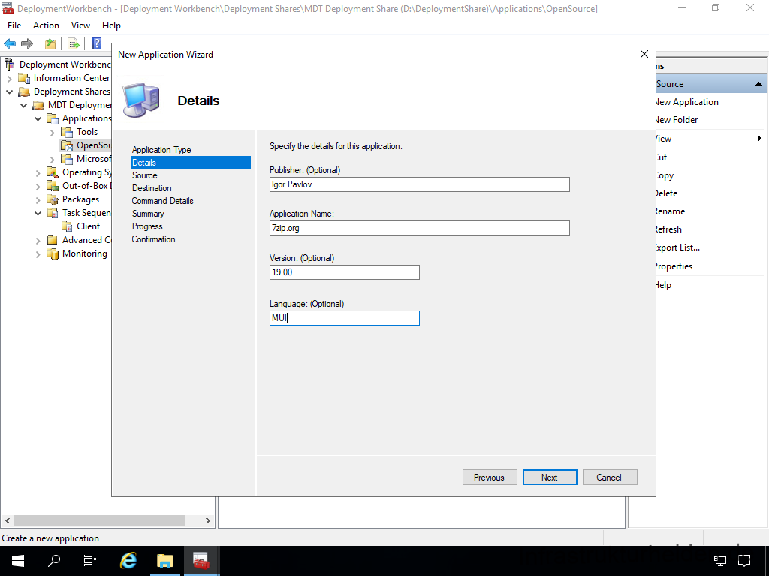Click the Advanced Configuration node icon
Viewport: 769px width, 576px height.
click(x=52, y=239)
